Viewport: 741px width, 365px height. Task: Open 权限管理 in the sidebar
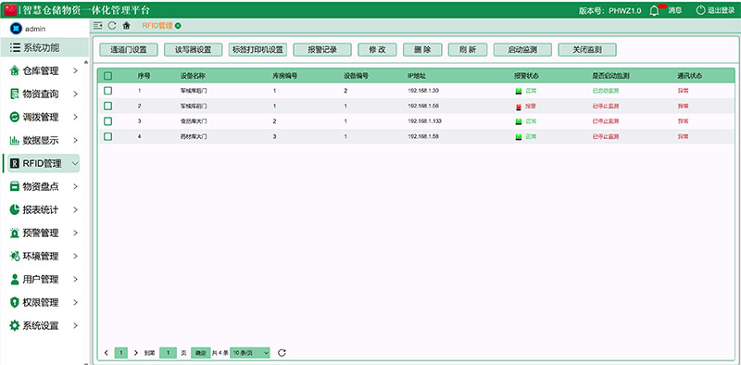[41, 302]
